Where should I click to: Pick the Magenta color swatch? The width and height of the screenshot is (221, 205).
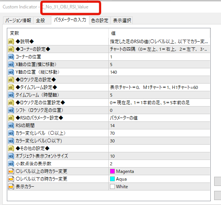coord(112,171)
